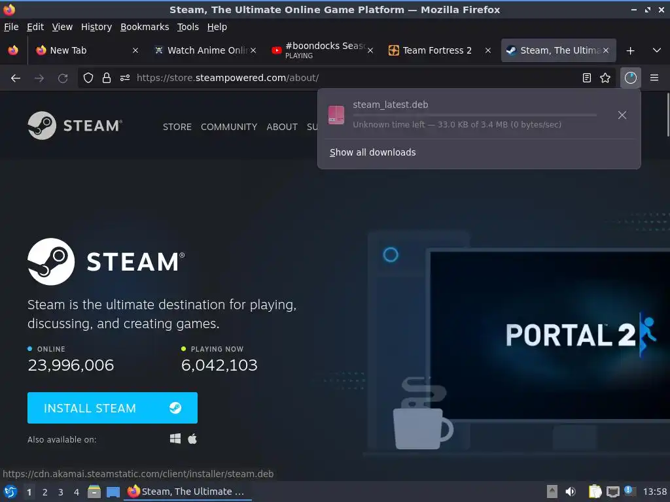Open the Firefox hamburger application menu
Screen dimensions: 670x502
(654, 78)
